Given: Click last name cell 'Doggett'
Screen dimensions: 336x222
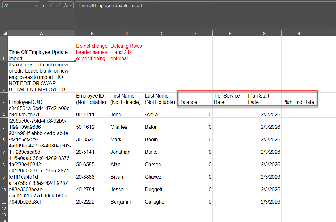Looking at the screenshot, I should (161, 186).
